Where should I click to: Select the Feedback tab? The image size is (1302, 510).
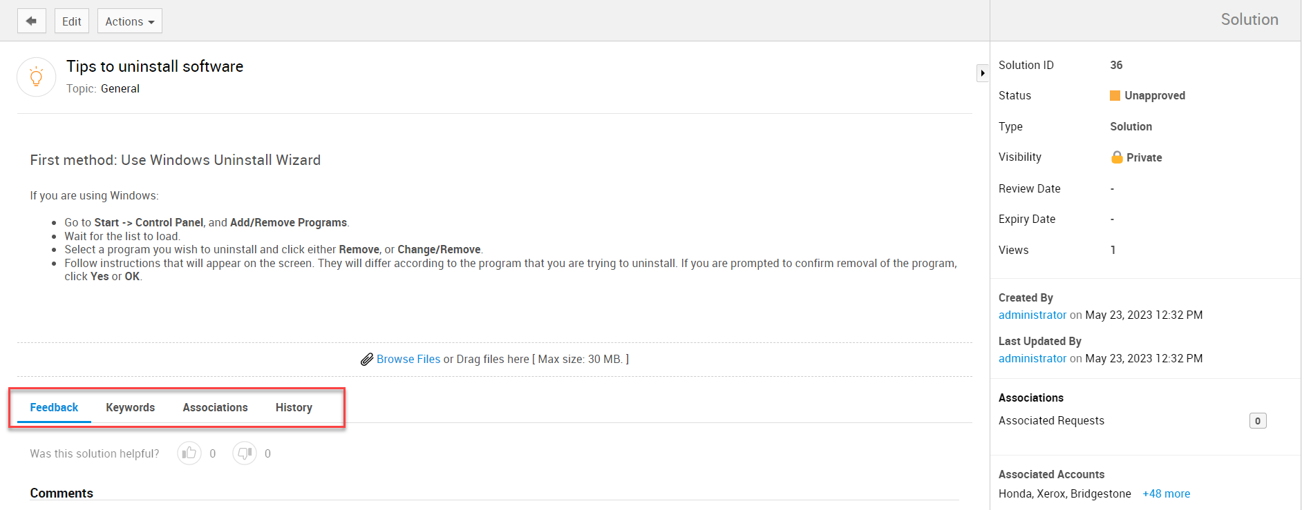[x=54, y=407]
